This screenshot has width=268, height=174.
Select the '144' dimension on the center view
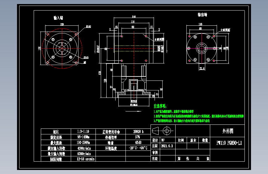(134, 17)
